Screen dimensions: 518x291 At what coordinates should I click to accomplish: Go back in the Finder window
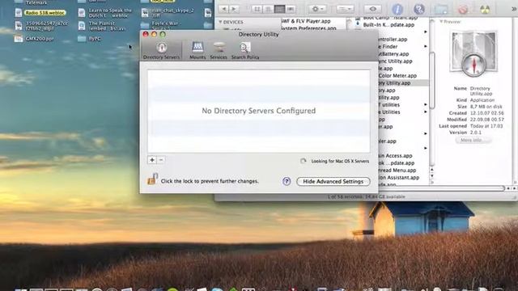(x=223, y=9)
